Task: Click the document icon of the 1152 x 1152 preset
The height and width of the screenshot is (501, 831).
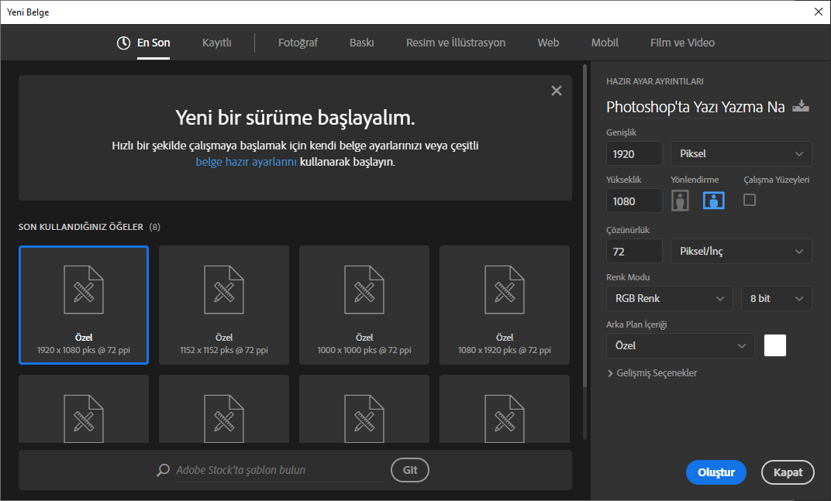Action: 224,290
